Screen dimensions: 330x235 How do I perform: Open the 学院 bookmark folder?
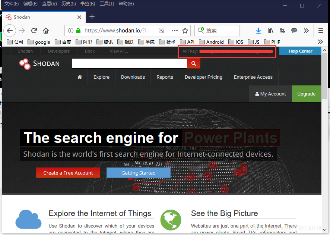[146, 42]
